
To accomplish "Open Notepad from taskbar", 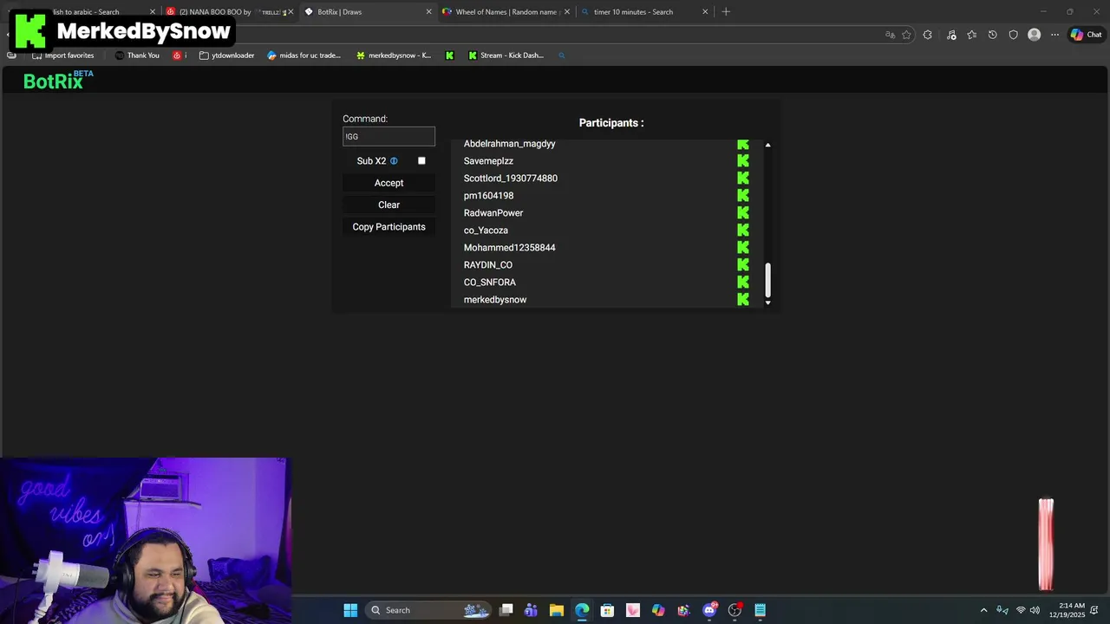I will coord(760,610).
